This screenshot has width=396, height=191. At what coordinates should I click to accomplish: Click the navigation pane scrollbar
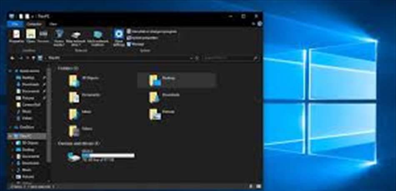tap(50, 116)
